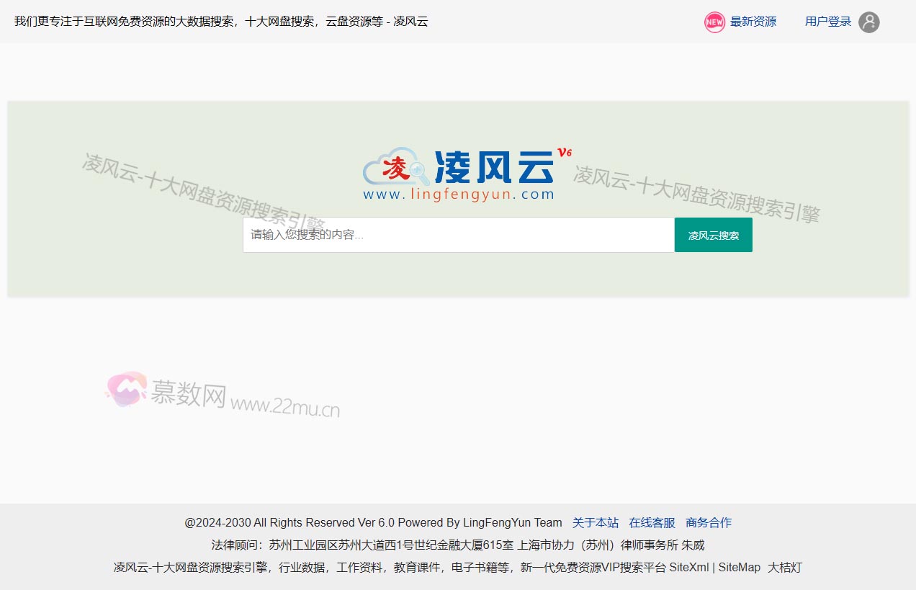Open the 商务合作 cooperation page
Screen dimensions: 916x590
click(x=709, y=522)
